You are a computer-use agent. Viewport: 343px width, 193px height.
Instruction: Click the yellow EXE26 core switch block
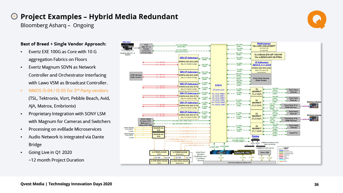coord(219,93)
